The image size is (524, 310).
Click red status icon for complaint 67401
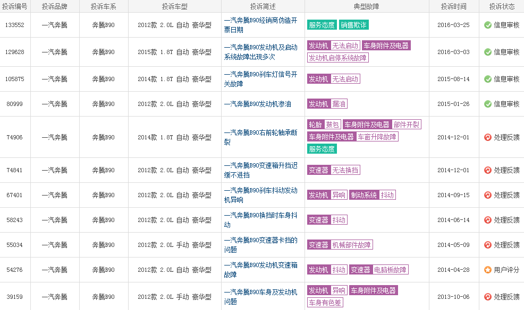488,195
